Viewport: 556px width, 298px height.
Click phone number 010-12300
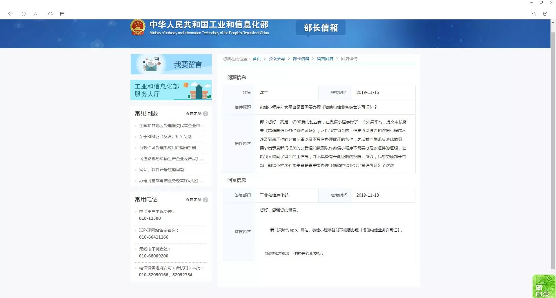tap(150, 218)
